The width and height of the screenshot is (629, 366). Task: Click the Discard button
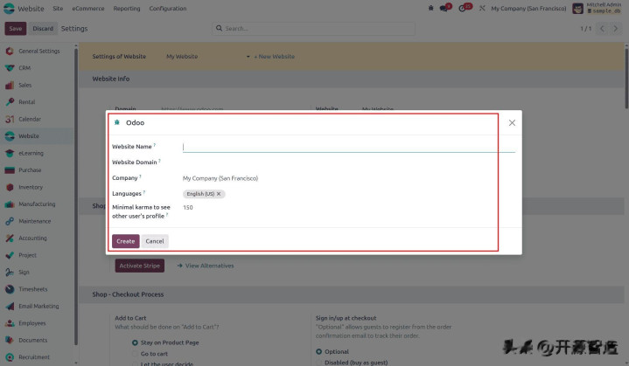pyautogui.click(x=43, y=29)
